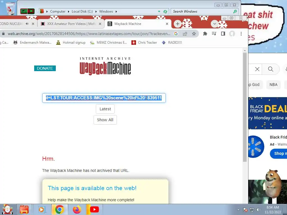The width and height of the screenshot is (287, 215).
Task: Click the Walmart spark logo
Action: tap(256, 147)
